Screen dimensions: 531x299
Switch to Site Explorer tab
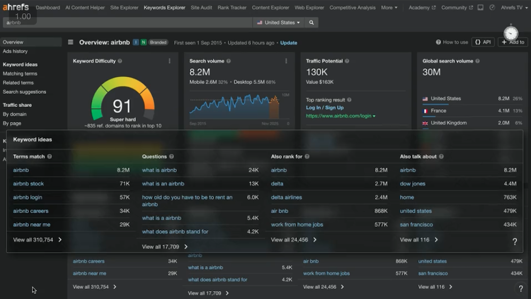124,7
